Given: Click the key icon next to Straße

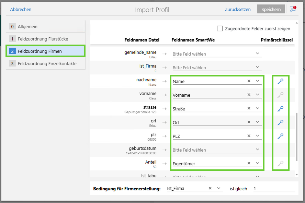Looking at the screenshot, I should tap(281, 108).
